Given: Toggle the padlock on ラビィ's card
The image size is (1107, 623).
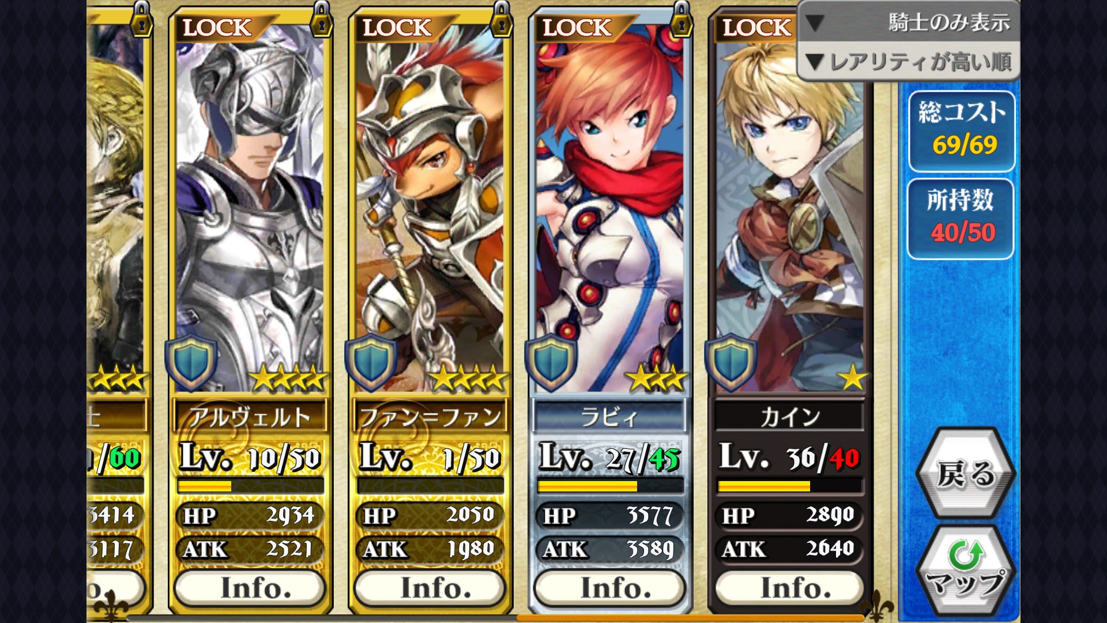Looking at the screenshot, I should coord(681,20).
